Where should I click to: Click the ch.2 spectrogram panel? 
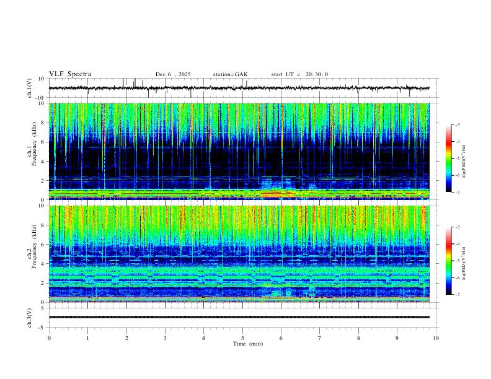pos(239,254)
